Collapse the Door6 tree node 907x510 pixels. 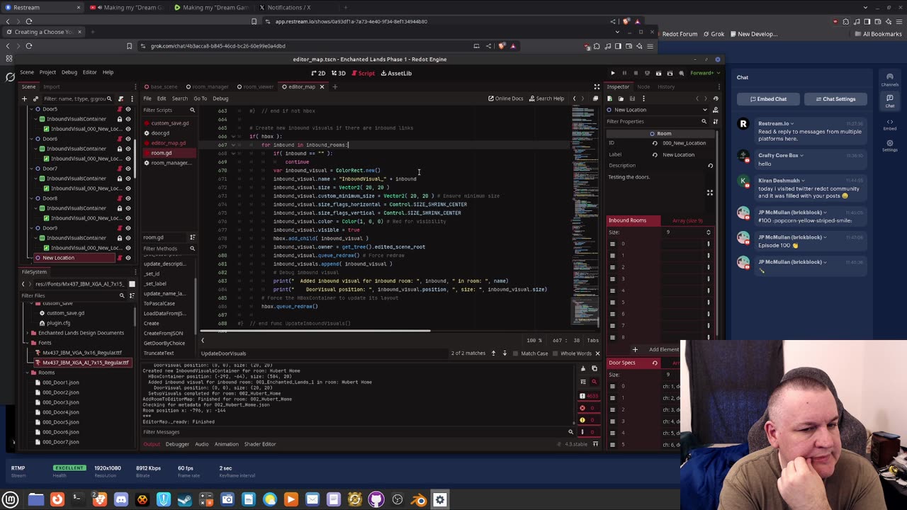click(x=30, y=139)
